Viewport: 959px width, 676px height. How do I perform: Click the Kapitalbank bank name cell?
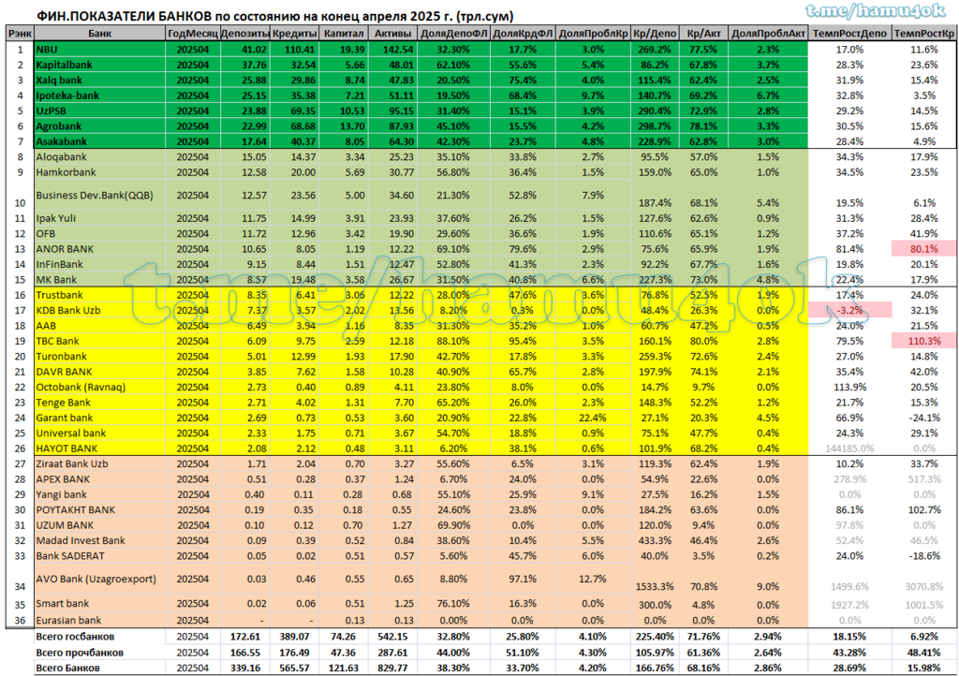[x=64, y=66]
